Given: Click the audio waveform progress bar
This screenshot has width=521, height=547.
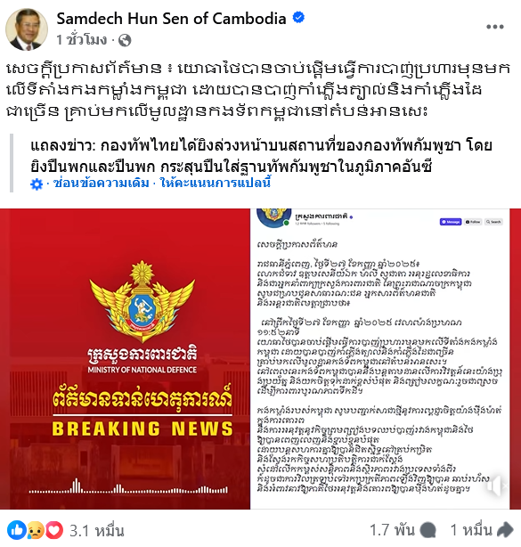Looking at the screenshot, I should pyautogui.click(x=128, y=486).
